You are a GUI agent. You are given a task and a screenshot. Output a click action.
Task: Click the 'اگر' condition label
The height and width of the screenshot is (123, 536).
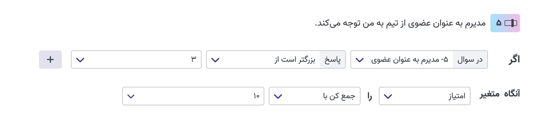514,60
